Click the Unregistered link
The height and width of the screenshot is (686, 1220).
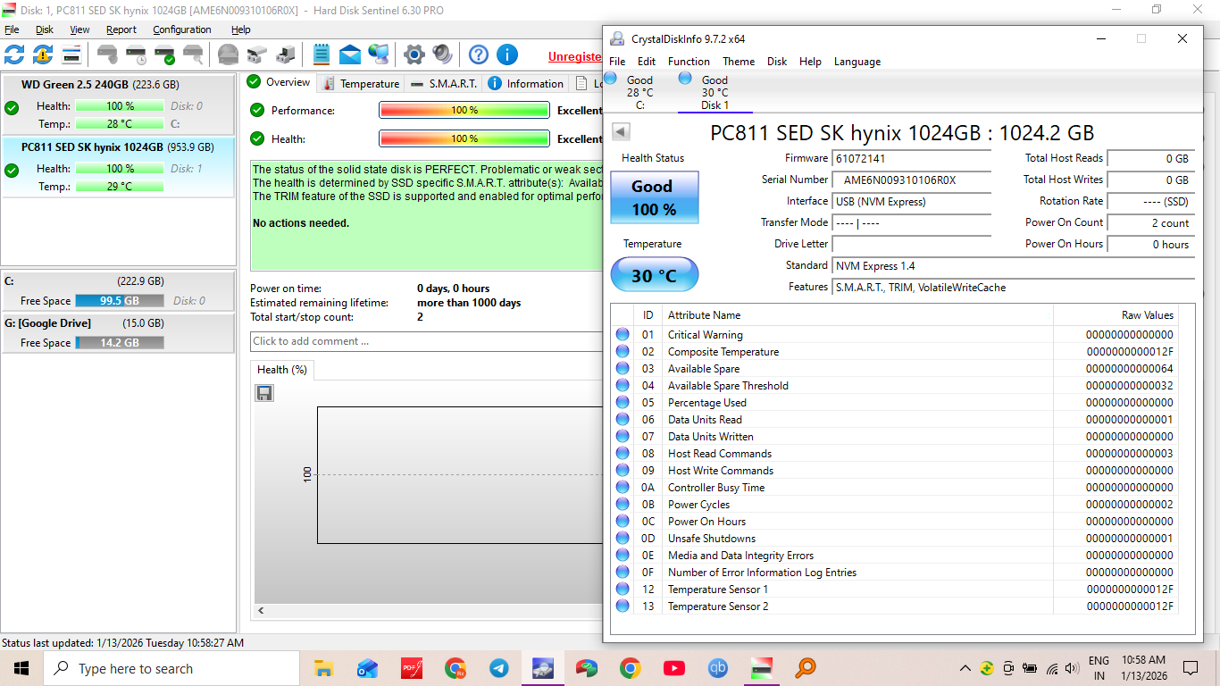(574, 56)
